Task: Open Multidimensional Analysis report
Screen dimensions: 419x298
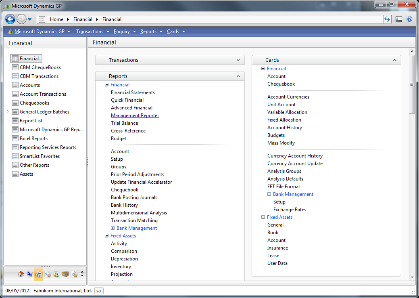Action: point(139,213)
